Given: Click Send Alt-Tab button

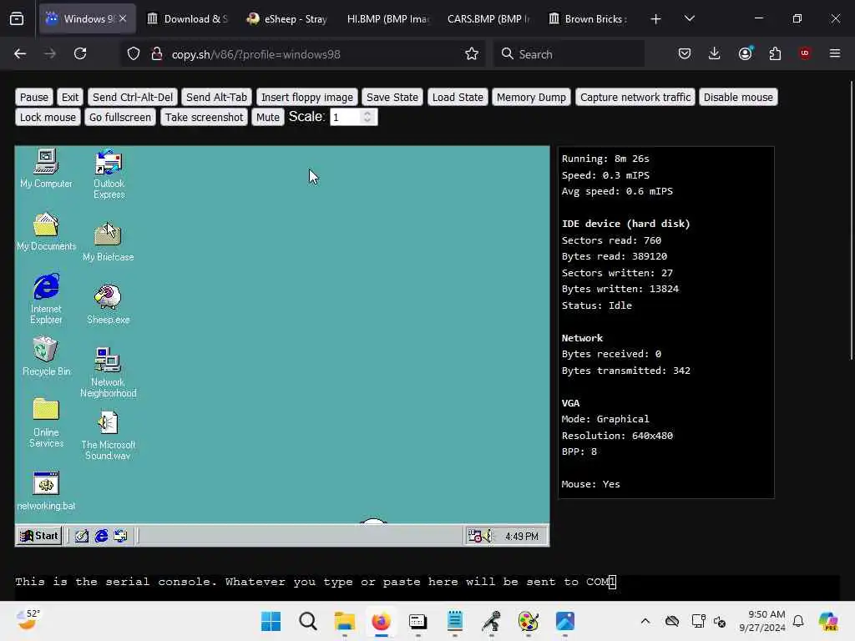Looking at the screenshot, I should (x=216, y=97).
